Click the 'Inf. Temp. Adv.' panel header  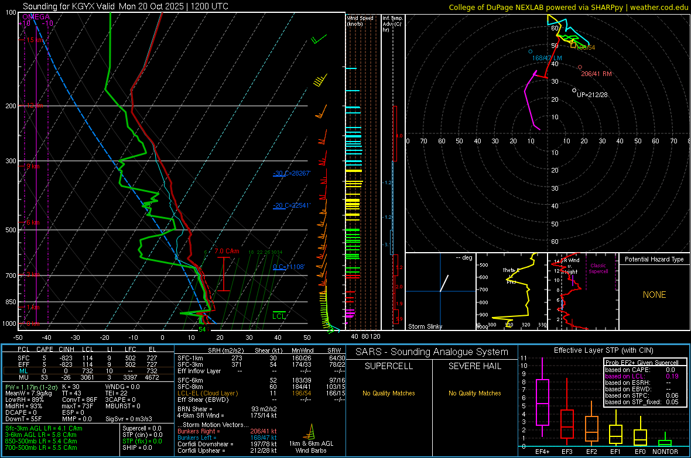(392, 24)
